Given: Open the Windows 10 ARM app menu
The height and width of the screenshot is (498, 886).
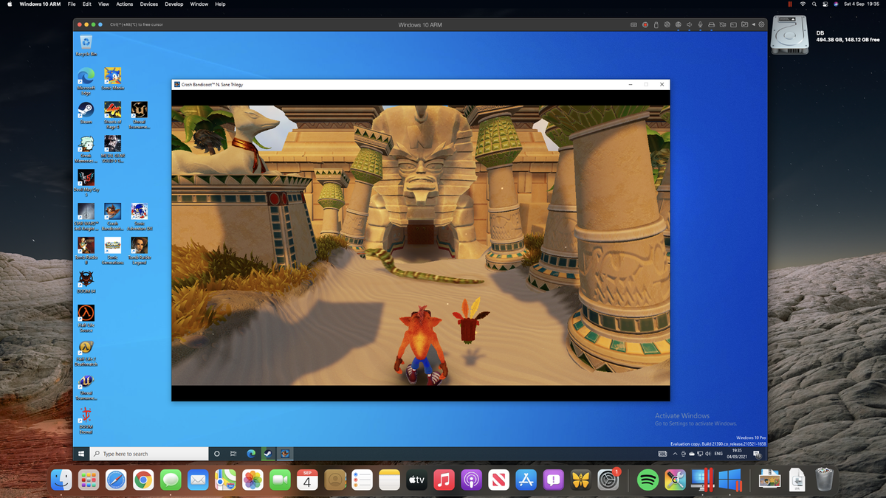Looking at the screenshot, I should tap(40, 4).
